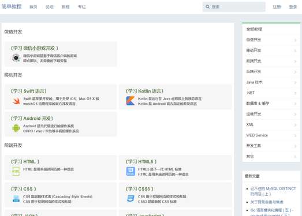Open the 专栏 menu in top navigation
The image size is (302, 216).
(82, 7)
